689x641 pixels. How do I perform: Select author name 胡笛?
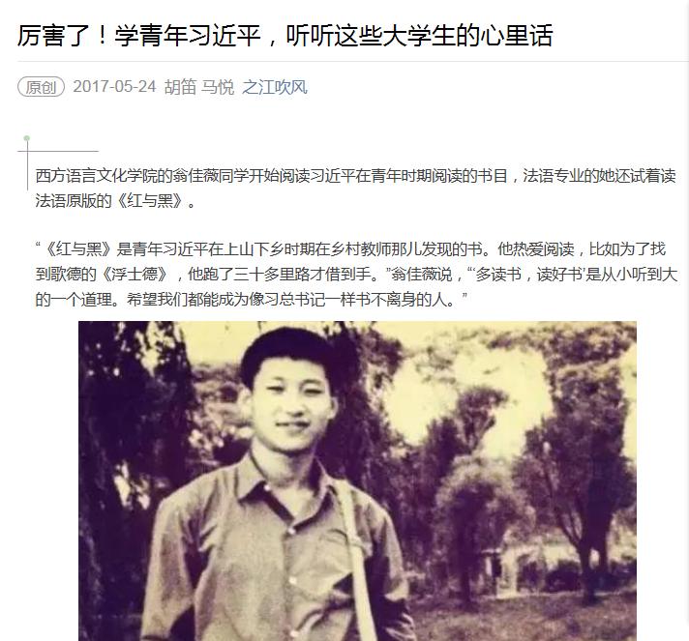tap(180, 87)
